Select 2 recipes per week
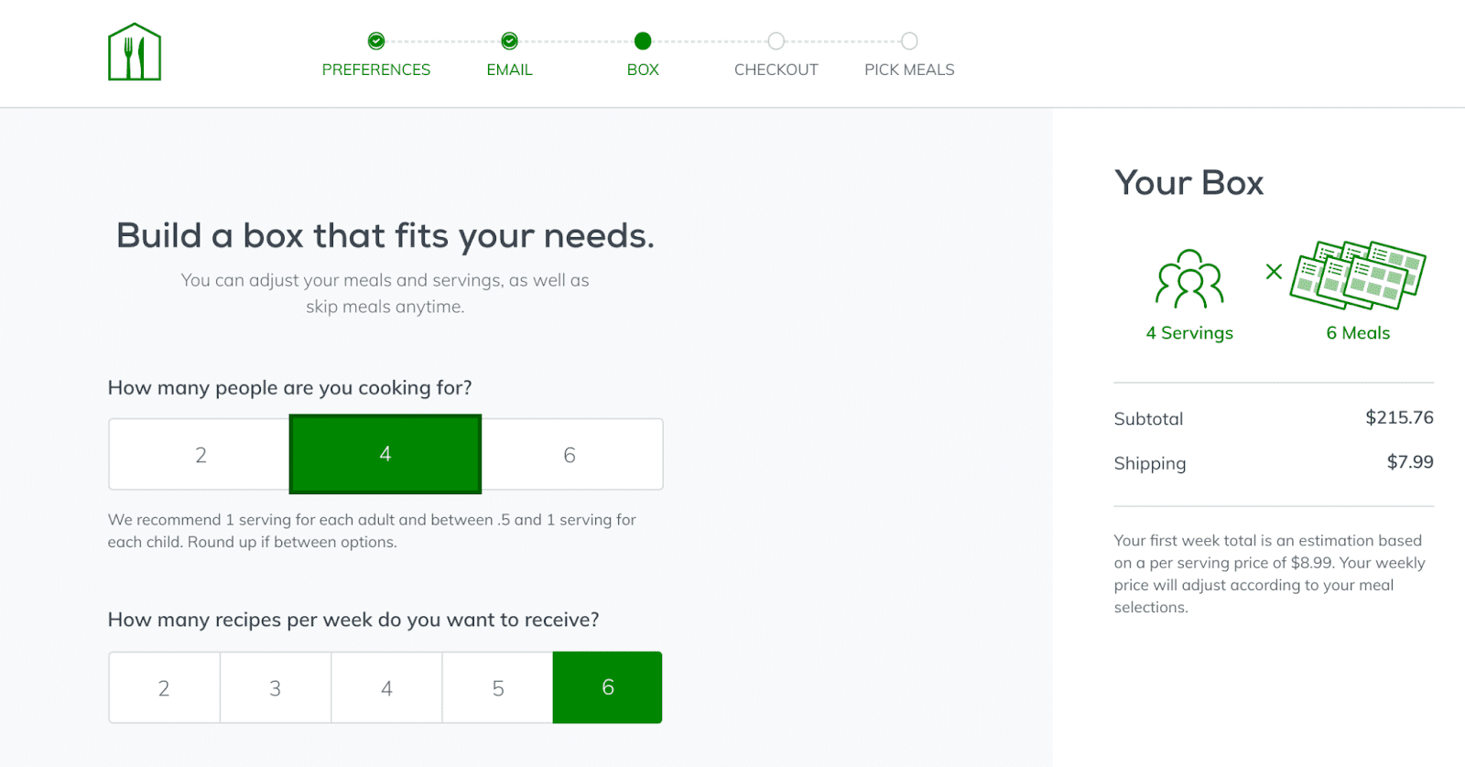Screen dimensions: 1465x767 pos(165,688)
